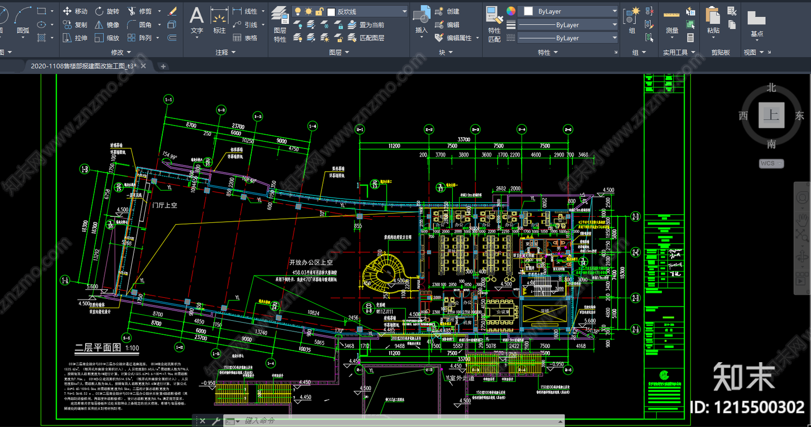The height and width of the screenshot is (427, 811).
Task: Open a new drawing tab with plus
Action: click(163, 66)
